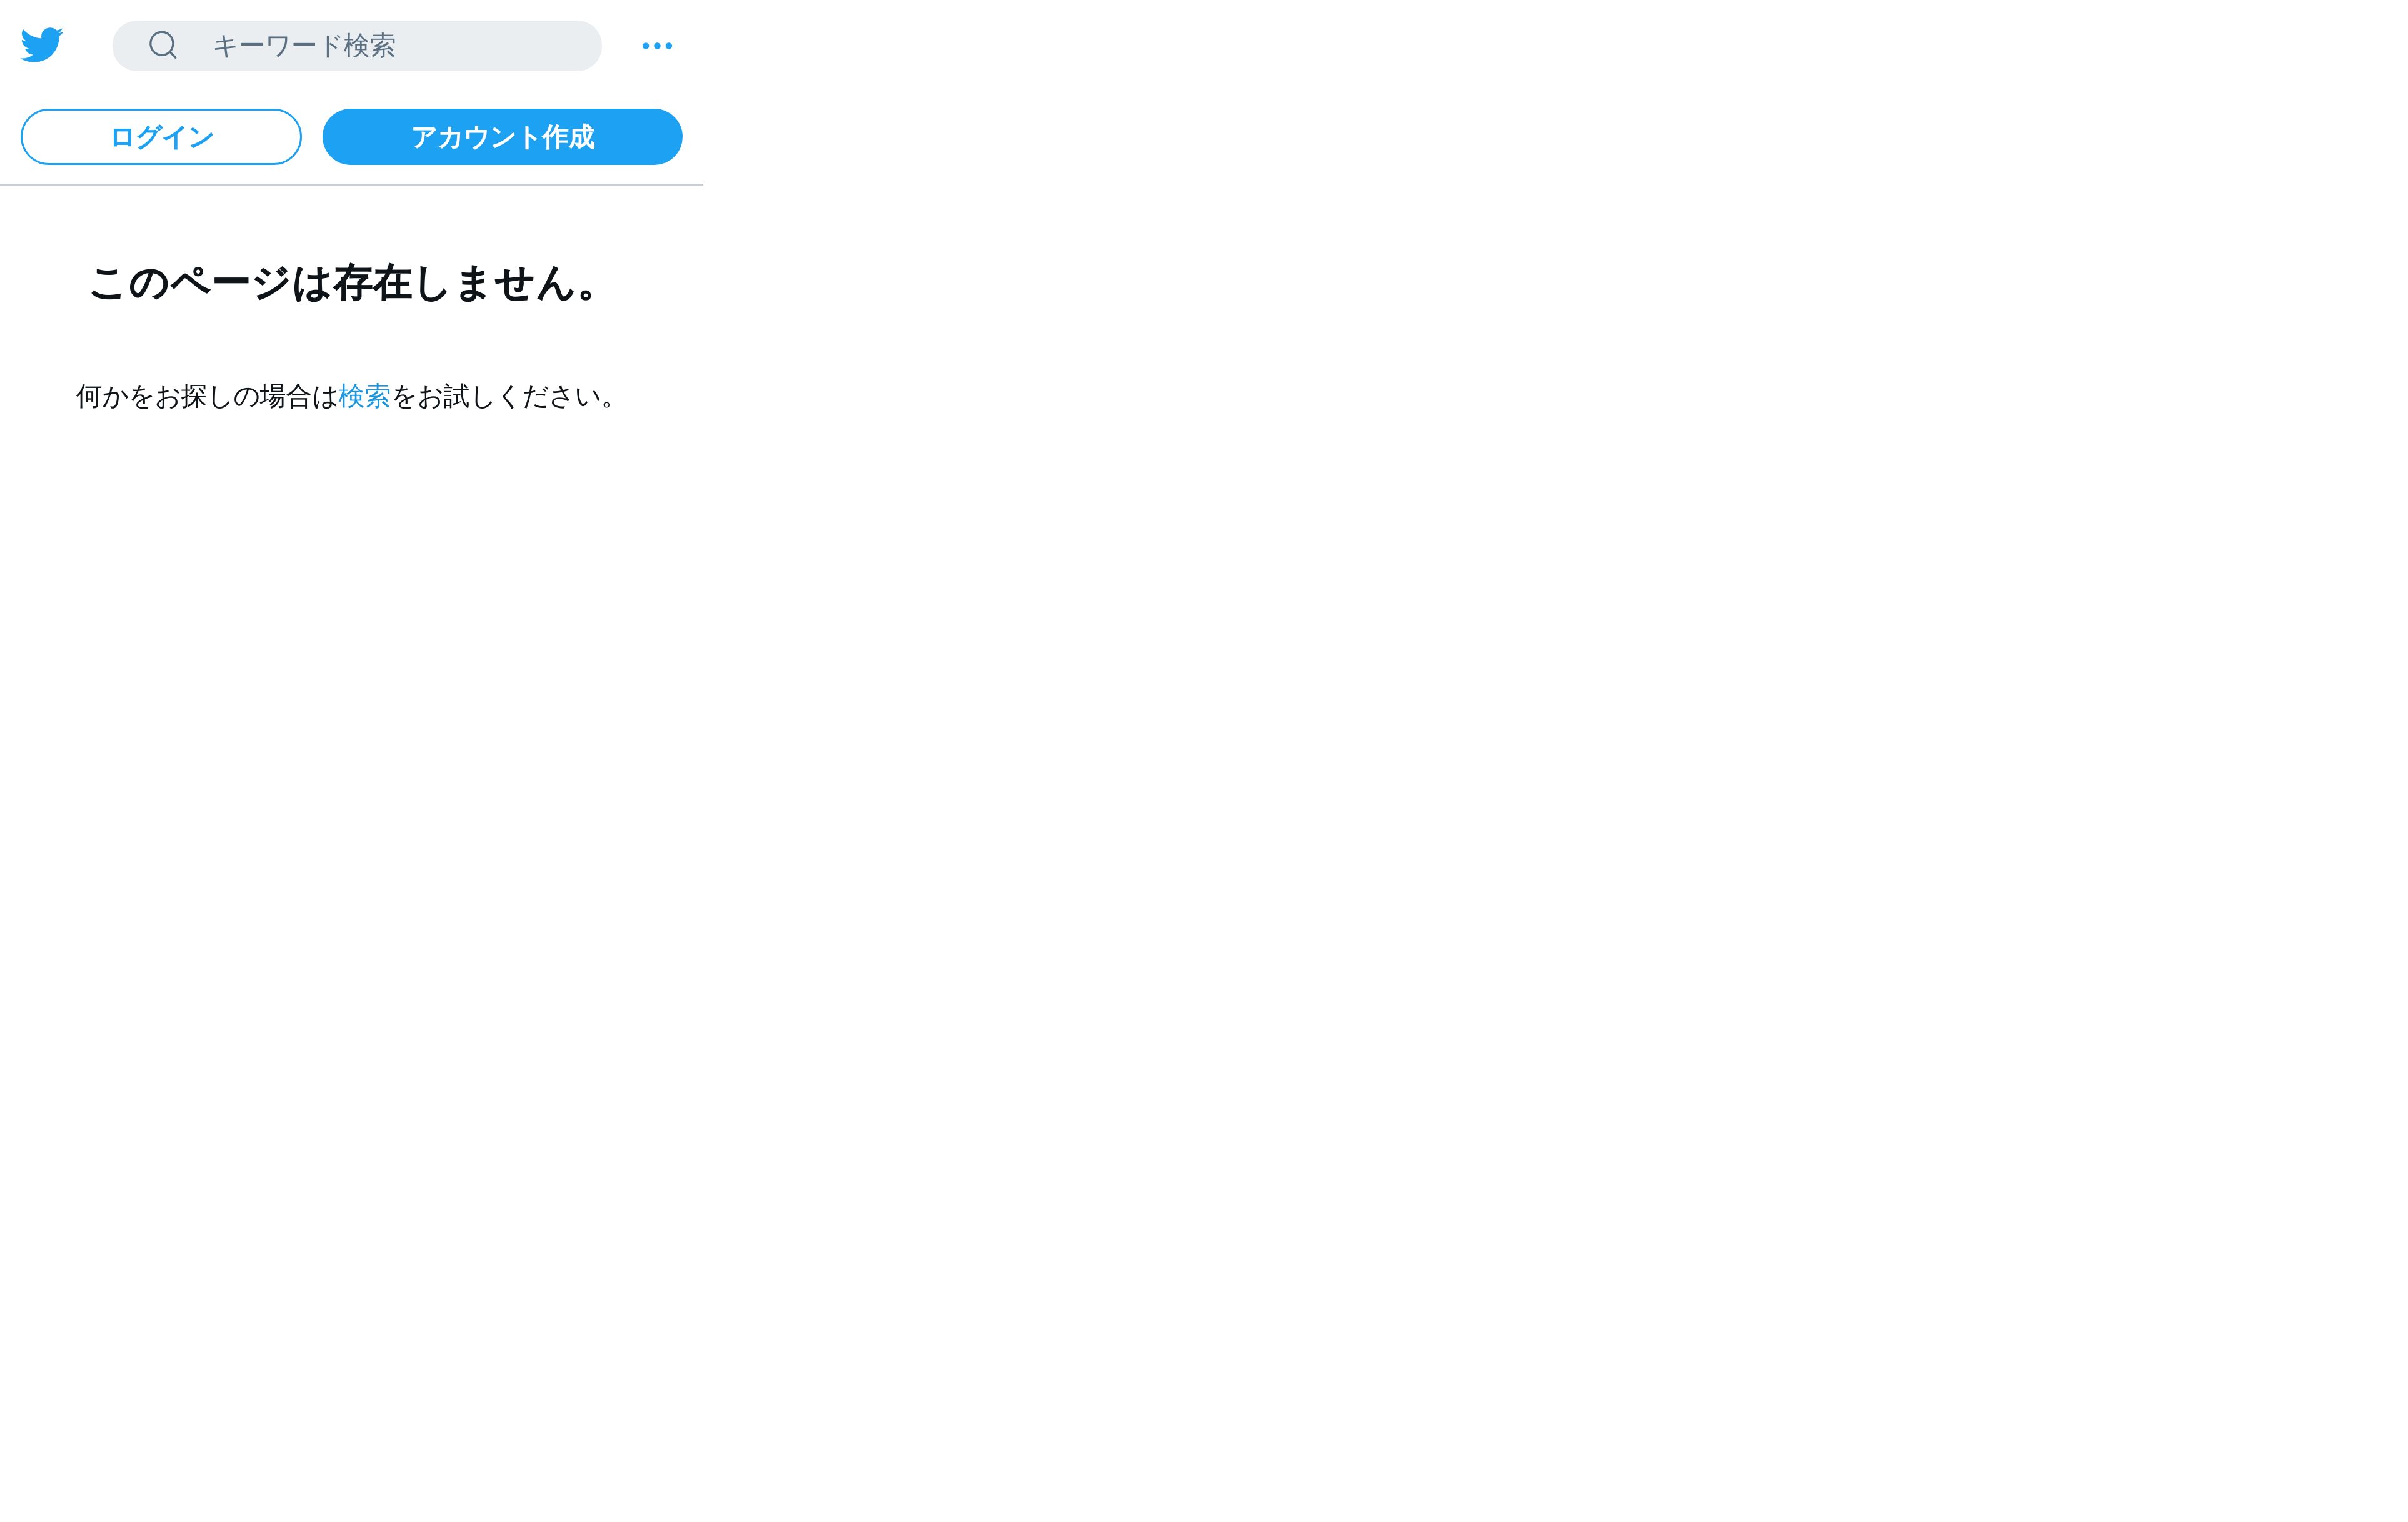Image resolution: width=2408 pixels, height=1522 pixels.
Task: Open the three-dot more options menu
Action: point(657,46)
